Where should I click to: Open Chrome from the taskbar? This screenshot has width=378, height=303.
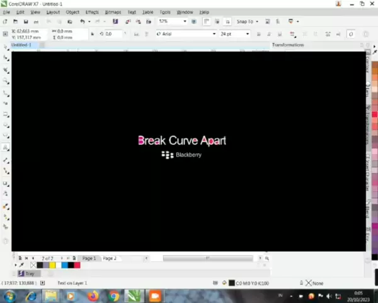pos(113,295)
